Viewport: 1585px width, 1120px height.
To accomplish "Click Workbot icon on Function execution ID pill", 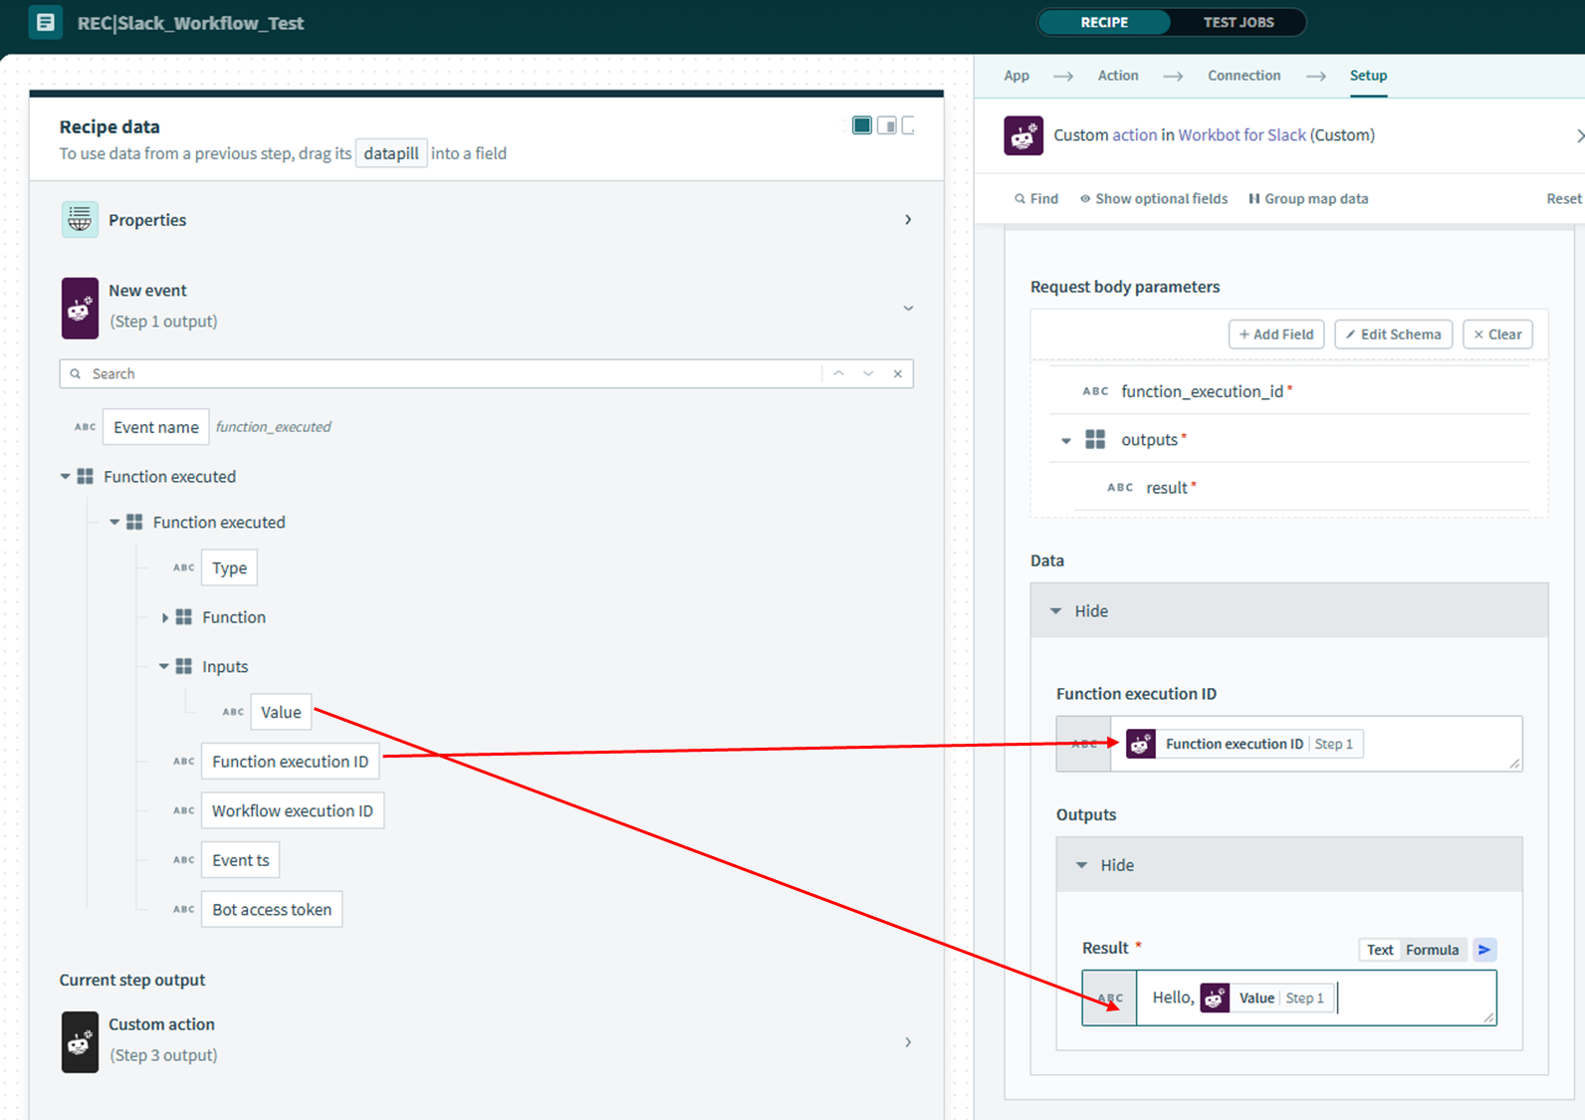I will point(1141,744).
